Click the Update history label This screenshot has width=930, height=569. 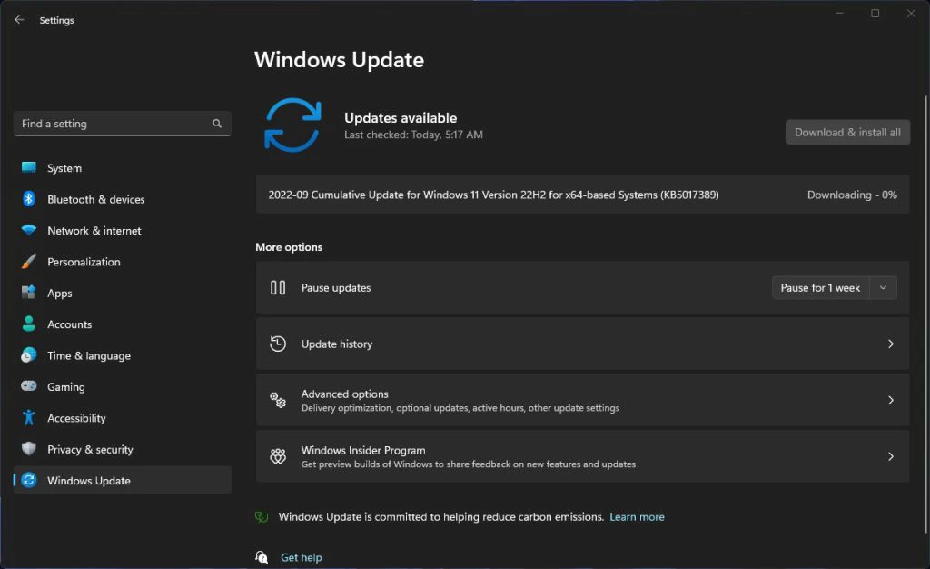coord(337,344)
